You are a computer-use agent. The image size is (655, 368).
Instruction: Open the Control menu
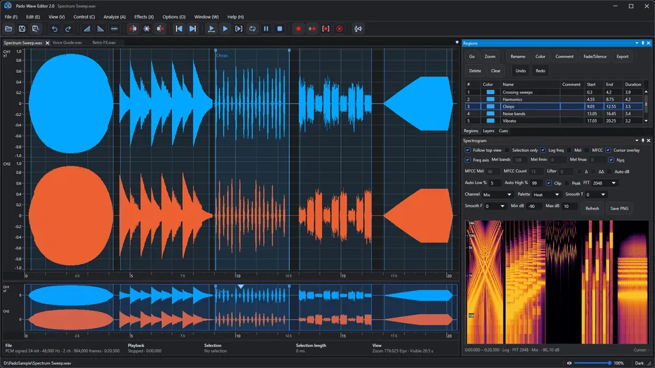pyautogui.click(x=84, y=16)
